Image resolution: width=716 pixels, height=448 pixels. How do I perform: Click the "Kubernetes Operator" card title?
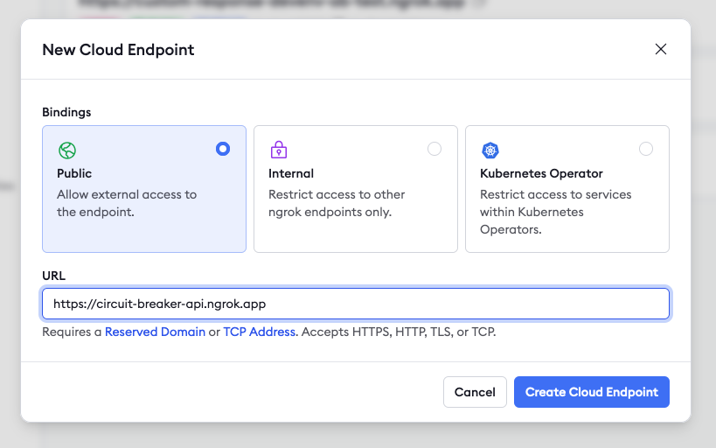point(541,173)
